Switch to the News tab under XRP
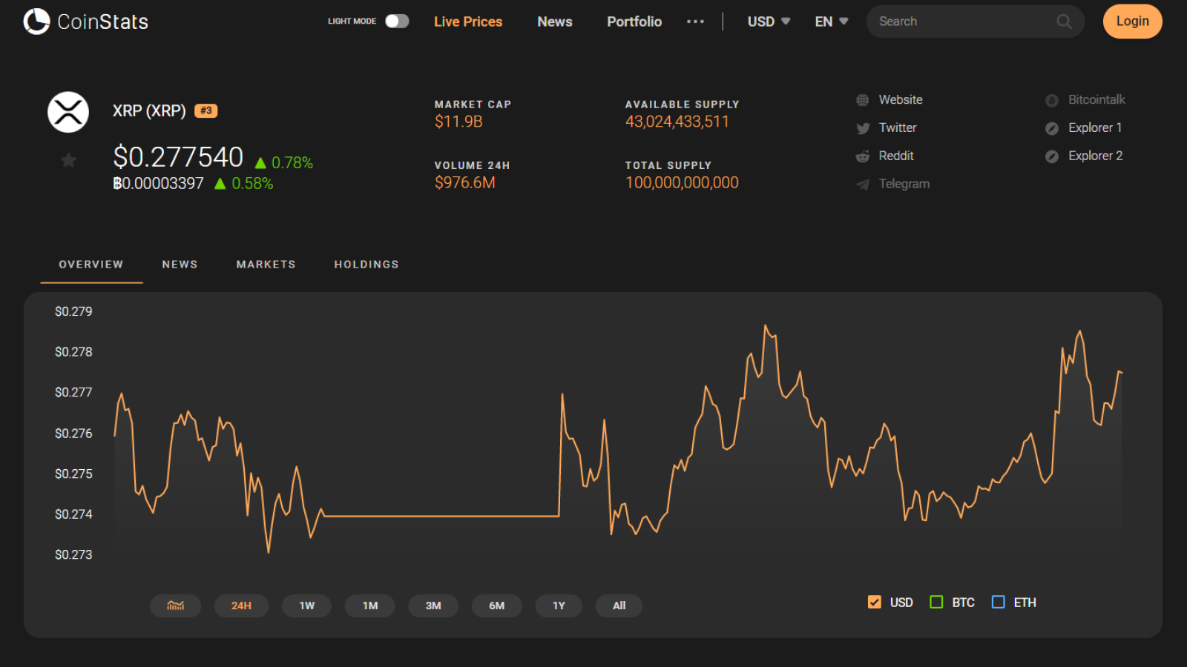The width and height of the screenshot is (1187, 667). 180,265
